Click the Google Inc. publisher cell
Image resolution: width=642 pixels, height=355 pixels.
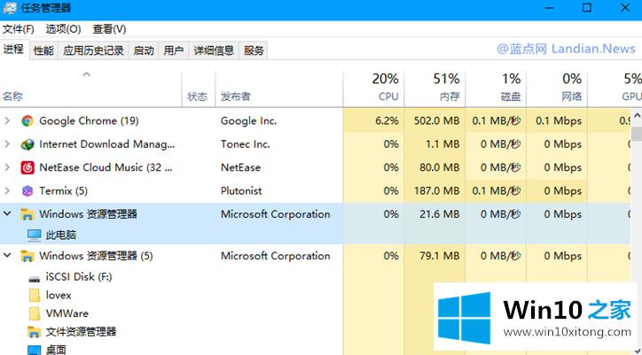click(x=248, y=121)
